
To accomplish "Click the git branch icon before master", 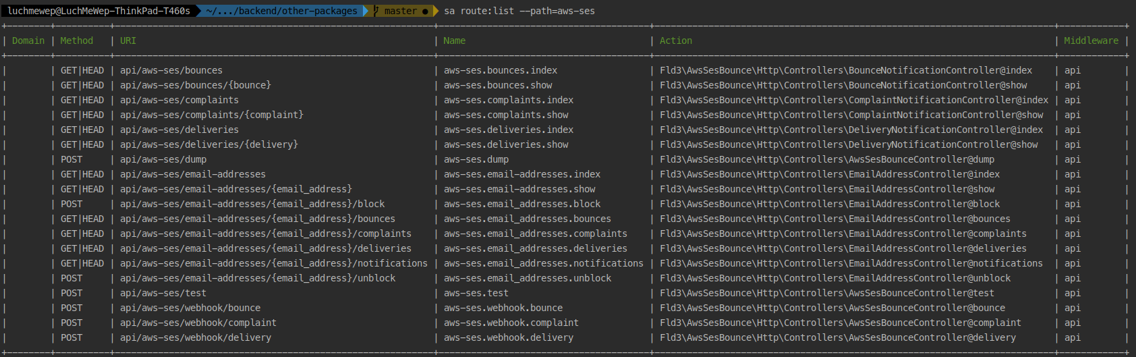I will point(376,11).
